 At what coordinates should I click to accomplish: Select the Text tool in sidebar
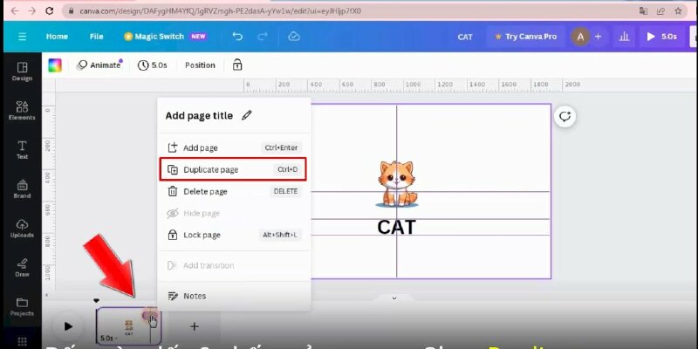tap(22, 149)
